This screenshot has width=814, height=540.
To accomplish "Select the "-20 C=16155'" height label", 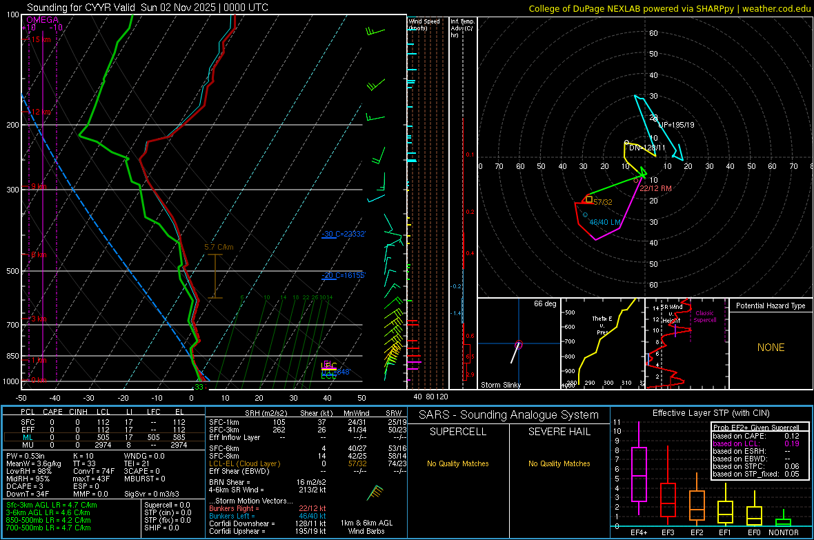I will [344, 275].
